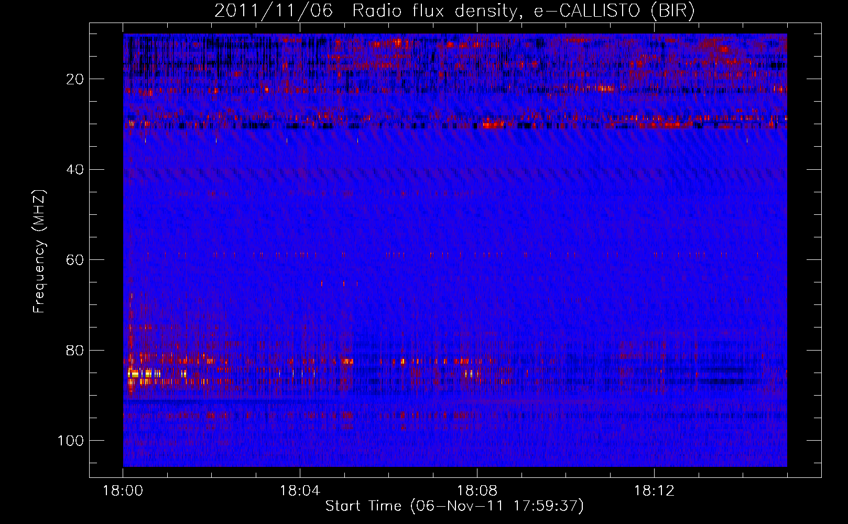The width and height of the screenshot is (848, 524).
Task: Click the 20 frequency tick label
Action: pos(75,79)
